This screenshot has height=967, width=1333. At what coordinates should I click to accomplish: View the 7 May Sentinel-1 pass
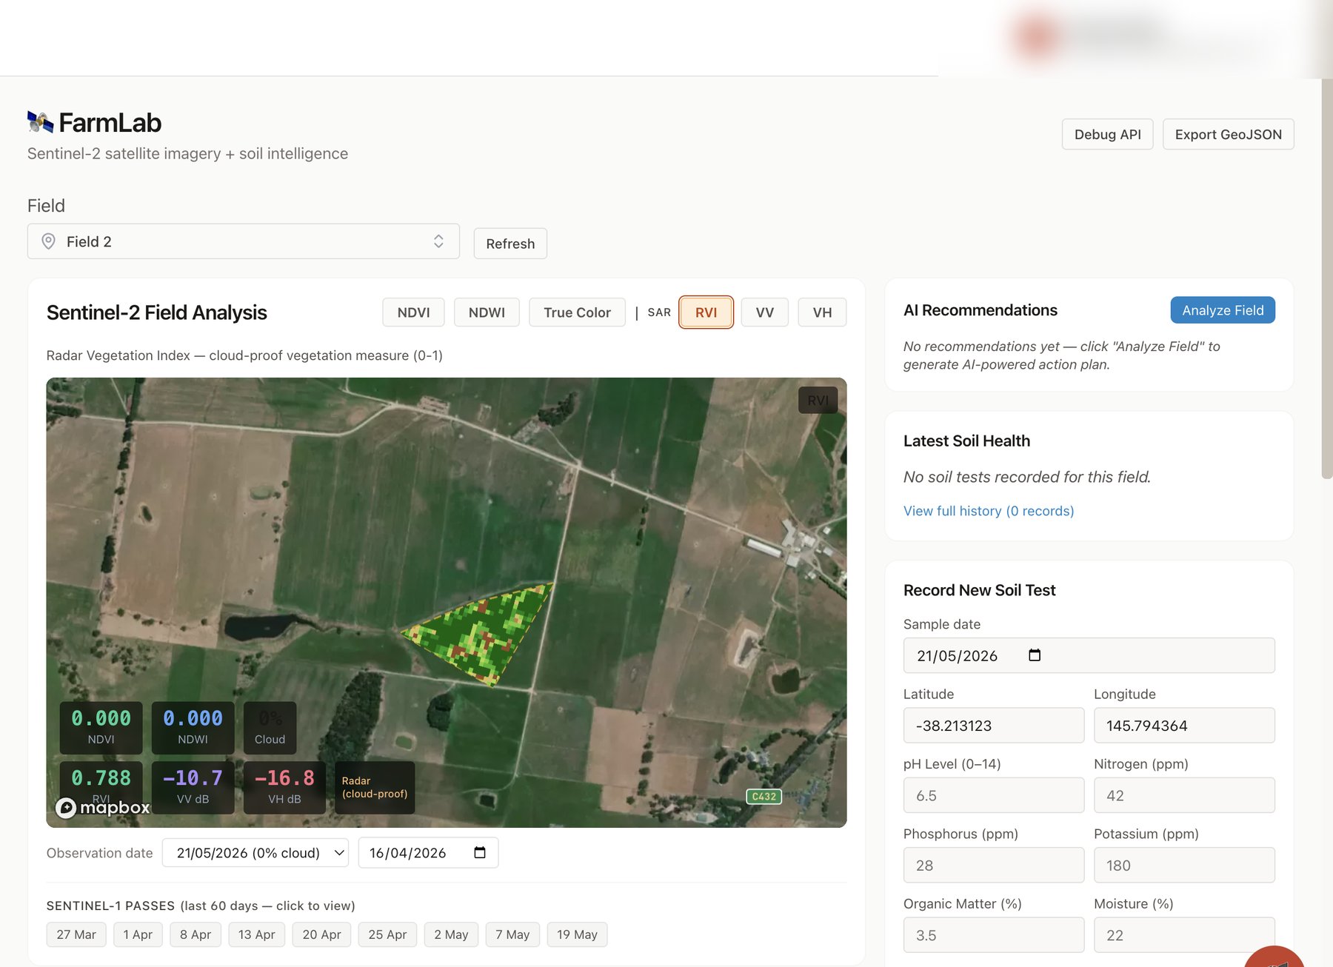(512, 934)
